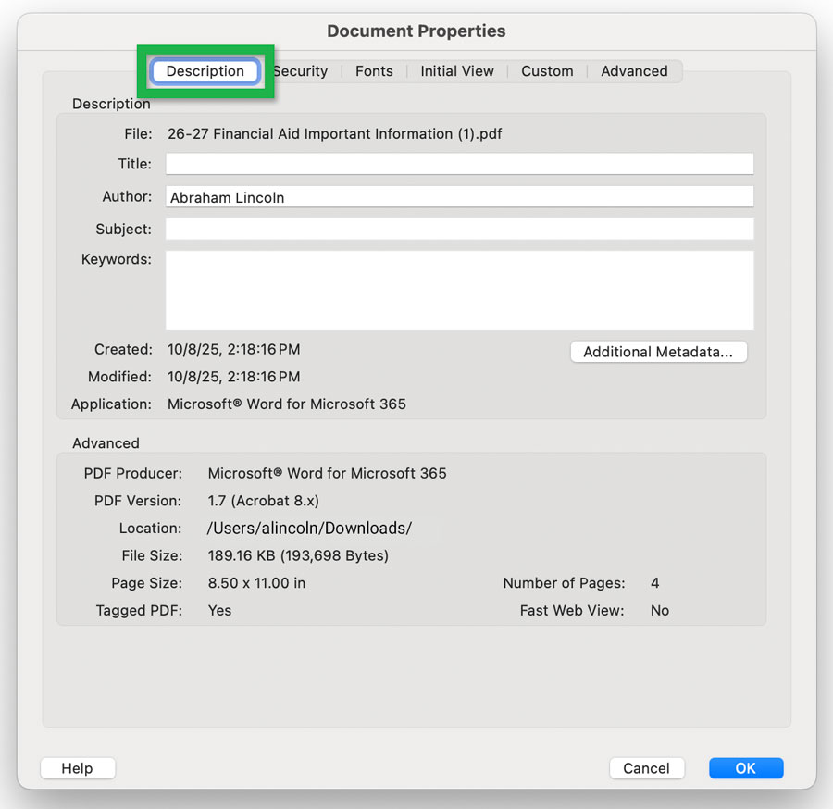Open the Fonts tab
The image size is (833, 809).
pos(374,70)
